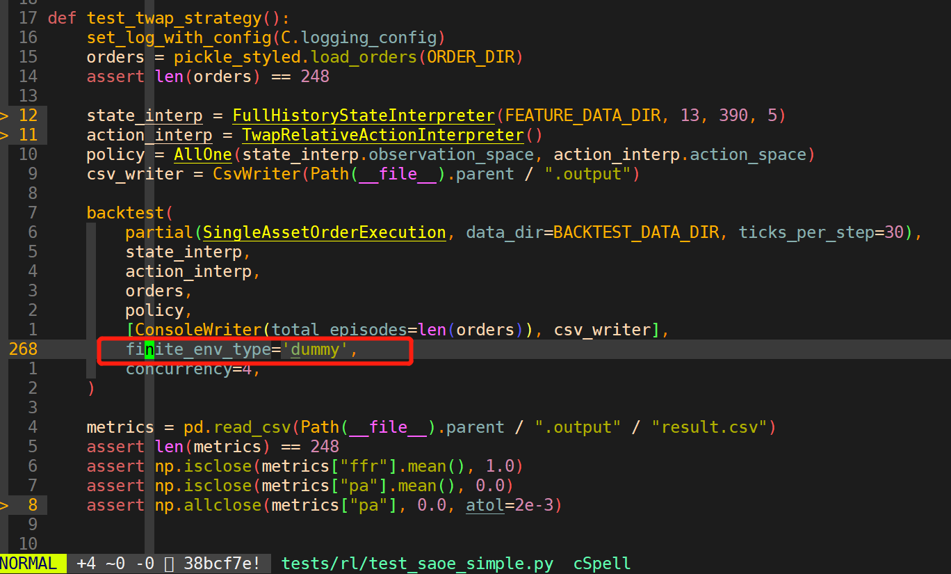Click the number 390
Viewport: 951px width, 574px height.
coord(733,115)
